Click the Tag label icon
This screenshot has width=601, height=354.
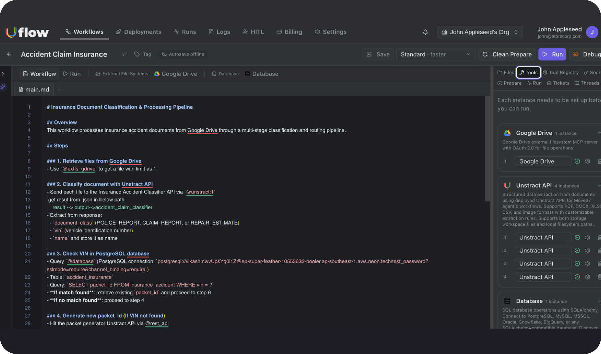click(137, 54)
